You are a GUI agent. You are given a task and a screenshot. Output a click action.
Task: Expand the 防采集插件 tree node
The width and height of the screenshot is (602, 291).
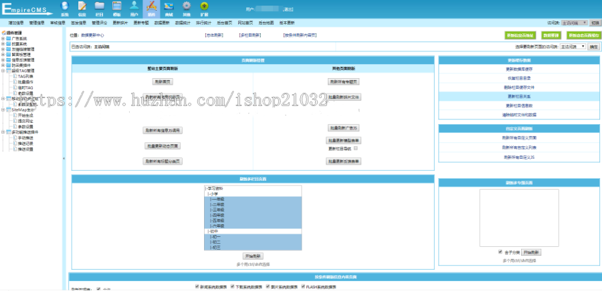(3, 65)
